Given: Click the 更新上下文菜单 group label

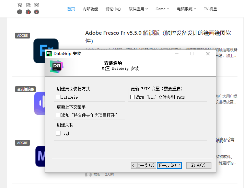Looking at the screenshot, I should pyautogui.click(x=71, y=107).
